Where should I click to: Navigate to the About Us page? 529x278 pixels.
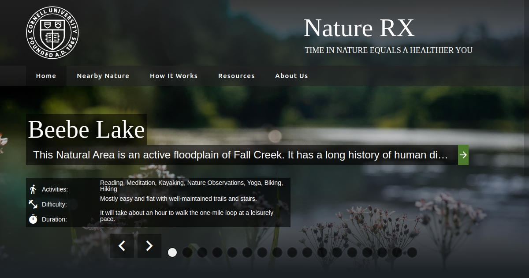click(291, 76)
